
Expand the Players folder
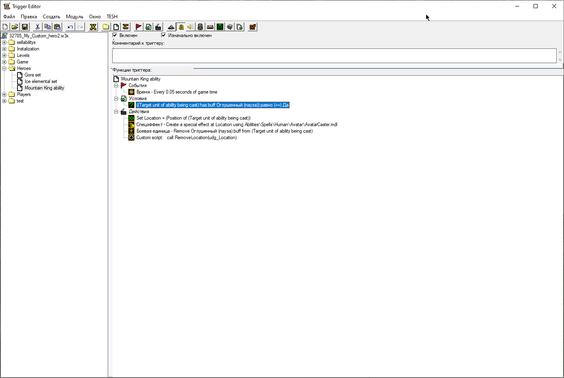tap(4, 94)
